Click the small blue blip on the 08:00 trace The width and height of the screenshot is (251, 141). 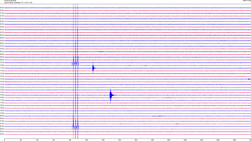pyautogui.click(x=100, y=52)
